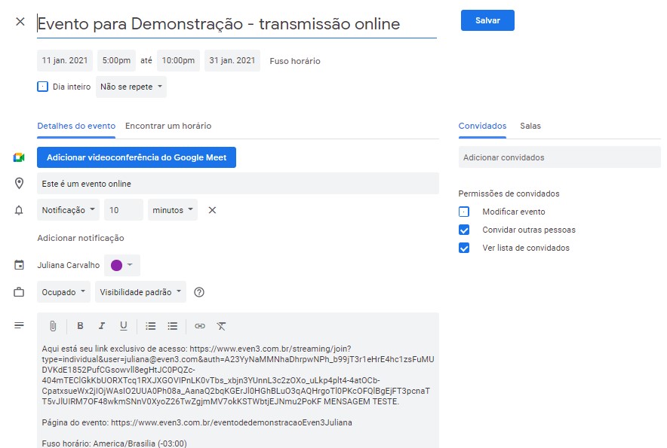Select the Salas tab
The image size is (667, 448).
pyautogui.click(x=530, y=126)
